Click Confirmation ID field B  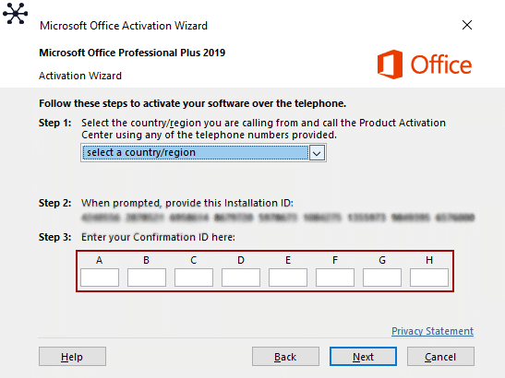147,278
